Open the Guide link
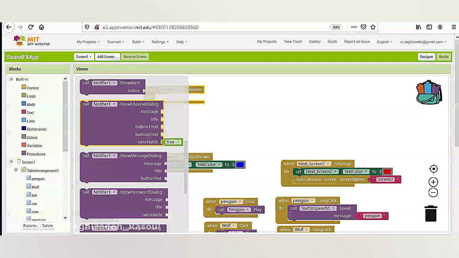 pyautogui.click(x=332, y=41)
